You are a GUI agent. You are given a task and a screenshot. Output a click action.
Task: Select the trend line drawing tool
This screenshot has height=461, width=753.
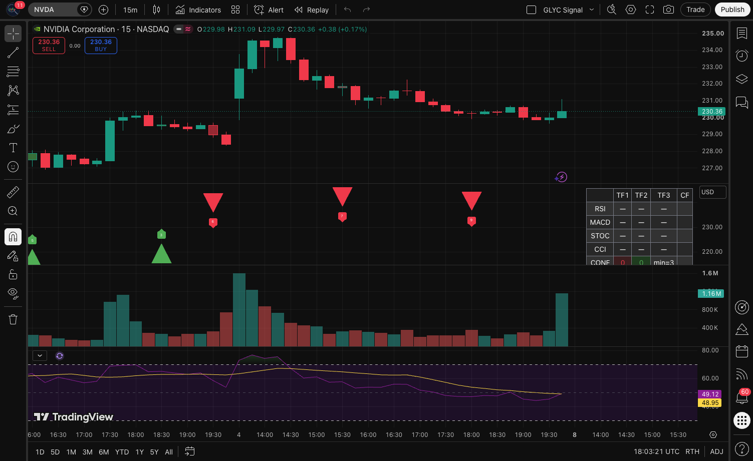[13, 53]
